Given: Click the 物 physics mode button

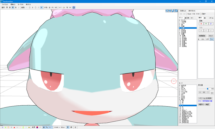Looking at the screenshot, I should tap(67, 8).
